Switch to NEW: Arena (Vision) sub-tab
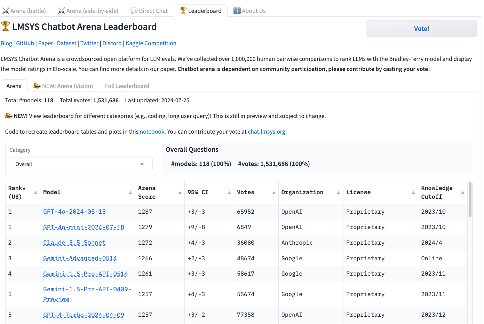484x324 pixels. click(63, 86)
